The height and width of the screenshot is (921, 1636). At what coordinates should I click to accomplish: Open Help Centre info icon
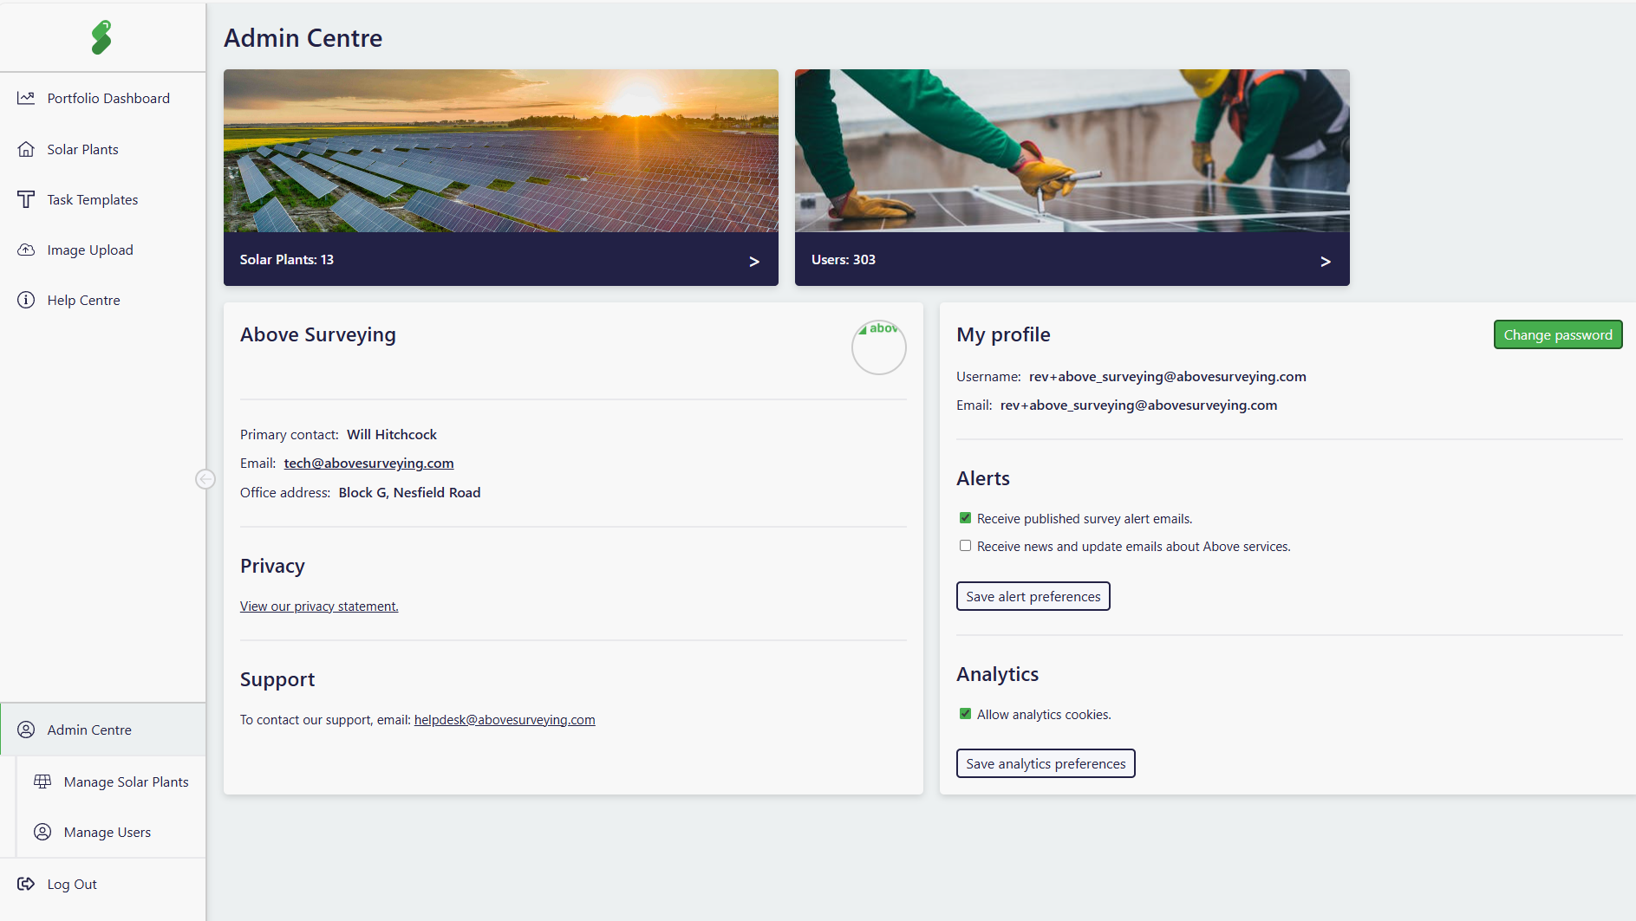point(26,300)
